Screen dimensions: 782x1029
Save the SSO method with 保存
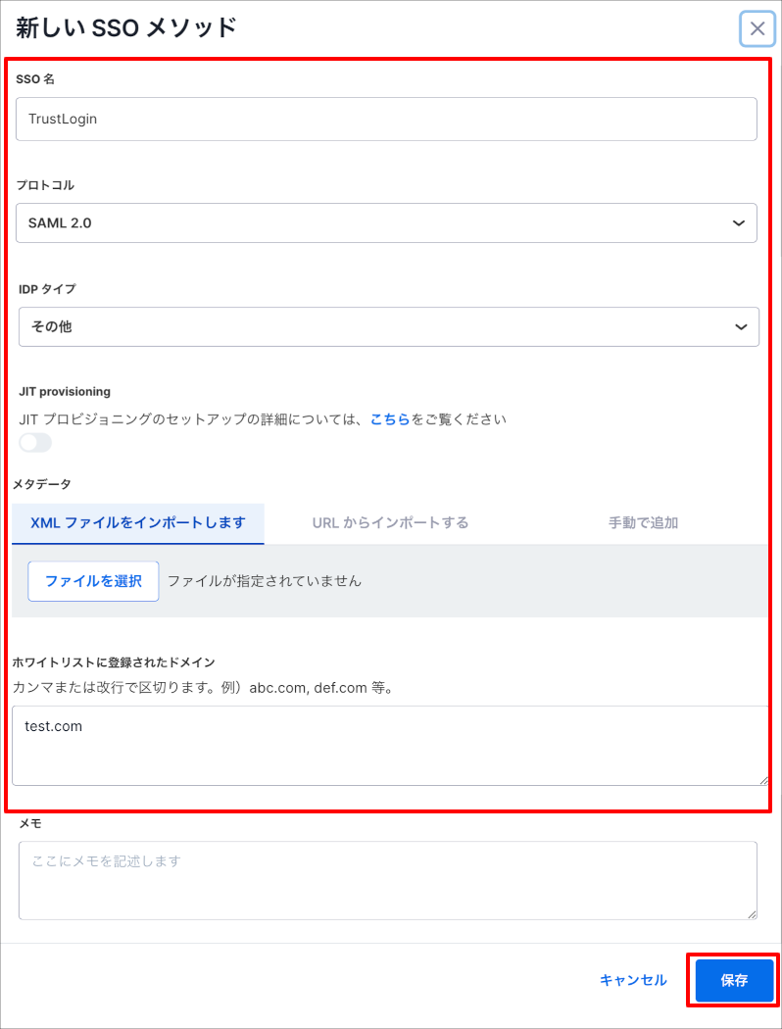[x=734, y=980]
